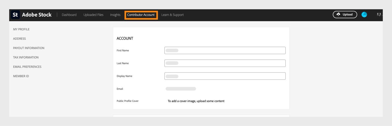Viewport: 392px width, 126px height.
Task: Switch to the Insights tab
Action: 115,15
